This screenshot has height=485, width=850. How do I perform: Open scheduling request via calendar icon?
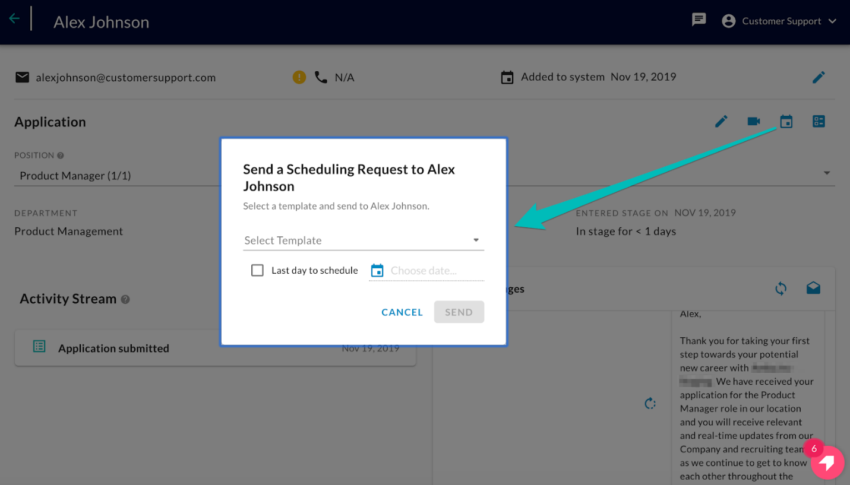[x=786, y=122]
